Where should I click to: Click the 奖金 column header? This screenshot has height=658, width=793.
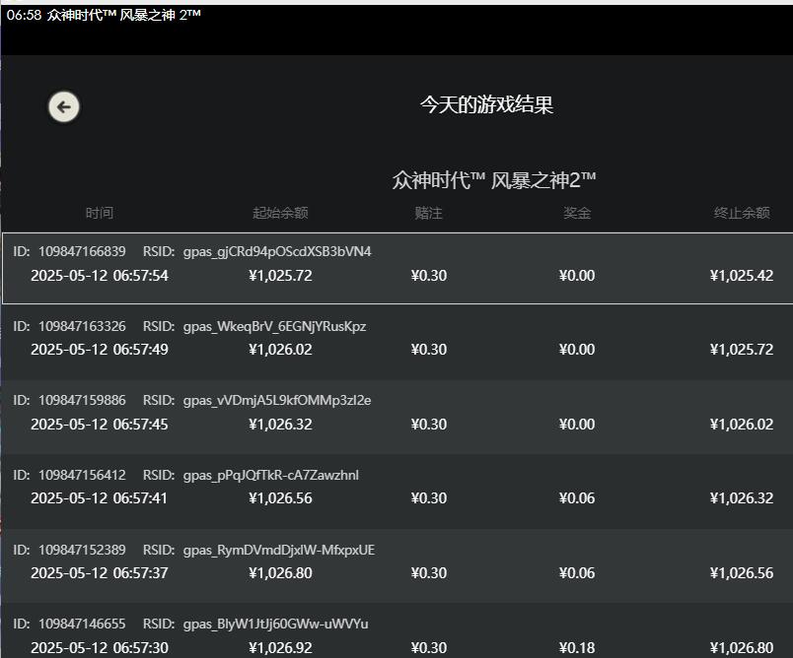(577, 213)
